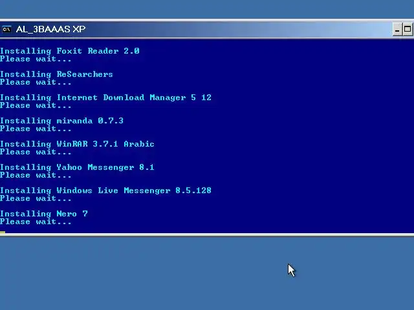
Task: Select Installing WinRAR 3.7.1 Arabic line
Action: point(77,144)
